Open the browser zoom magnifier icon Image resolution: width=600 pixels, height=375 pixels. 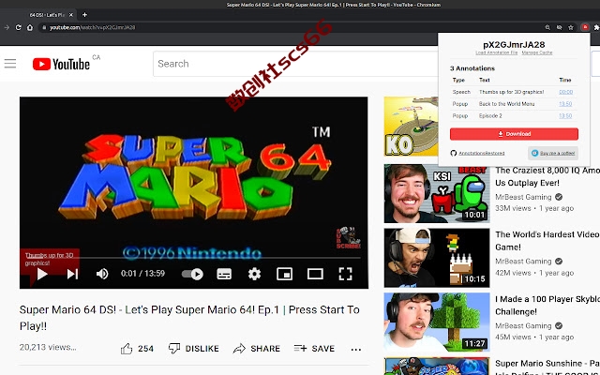click(547, 27)
